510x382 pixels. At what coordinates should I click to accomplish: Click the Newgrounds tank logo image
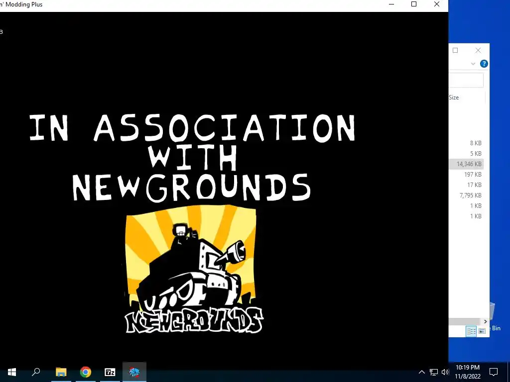[x=194, y=269]
